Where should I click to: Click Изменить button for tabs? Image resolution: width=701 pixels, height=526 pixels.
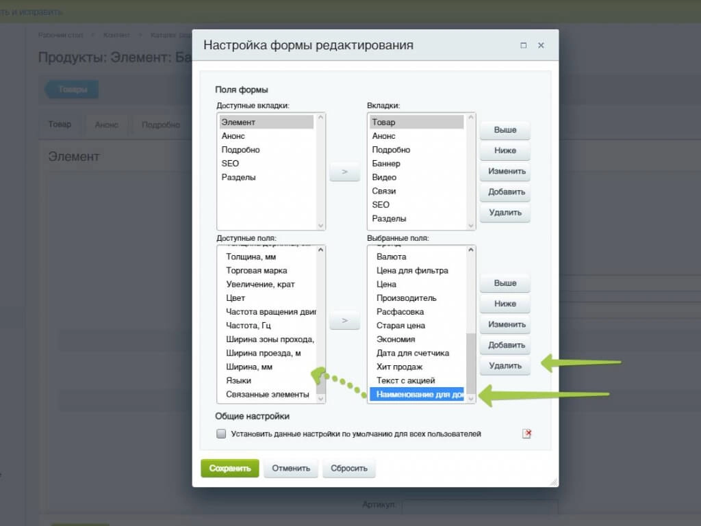(x=505, y=171)
